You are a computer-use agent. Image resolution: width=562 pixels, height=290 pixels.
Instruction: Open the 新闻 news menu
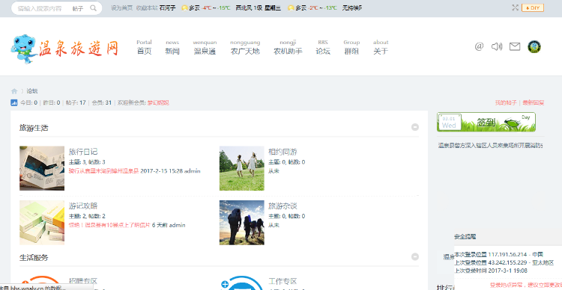point(172,47)
